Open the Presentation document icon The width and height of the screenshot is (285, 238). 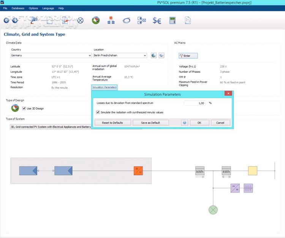[188, 20]
